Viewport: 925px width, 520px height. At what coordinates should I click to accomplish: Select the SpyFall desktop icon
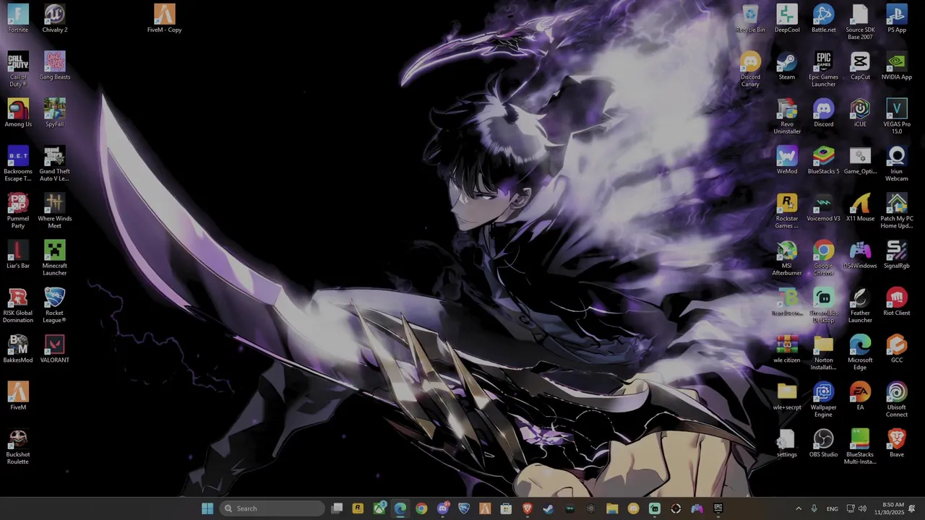coord(55,113)
